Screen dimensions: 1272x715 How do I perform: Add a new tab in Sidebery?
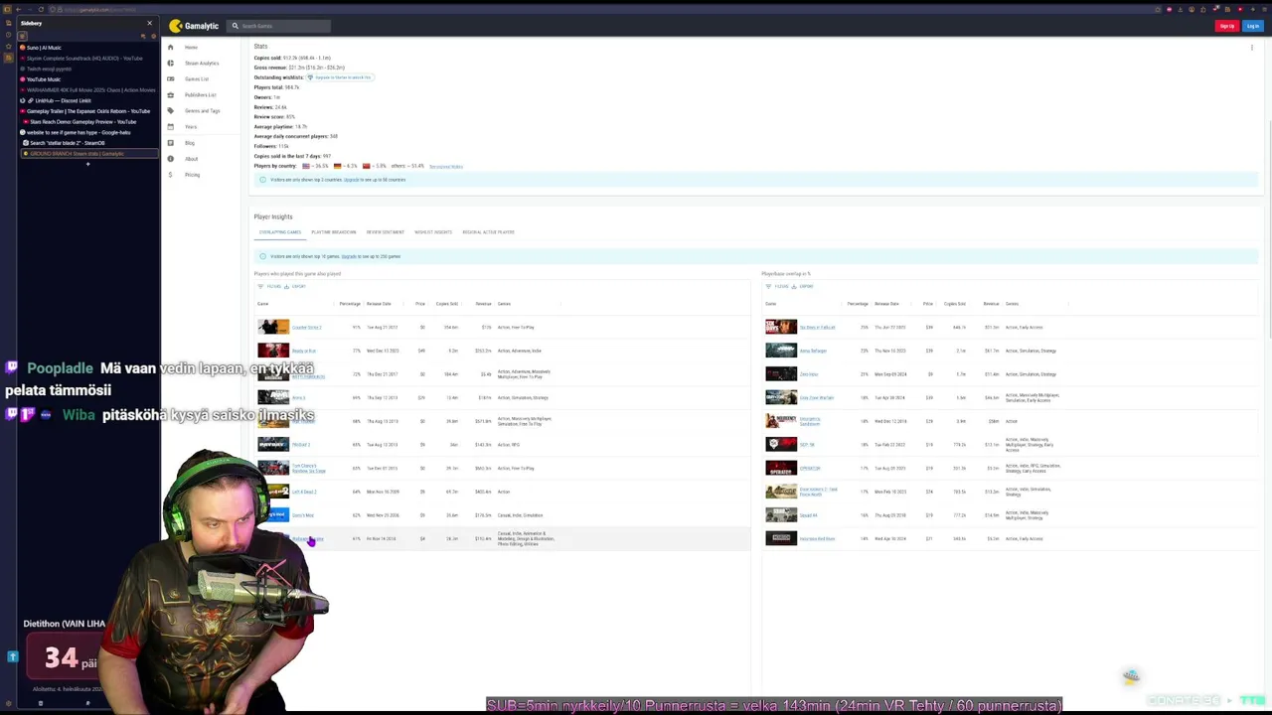tap(87, 164)
